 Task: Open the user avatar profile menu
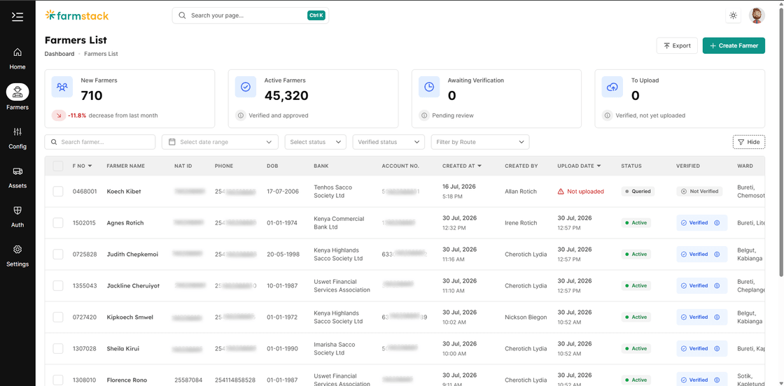point(757,15)
